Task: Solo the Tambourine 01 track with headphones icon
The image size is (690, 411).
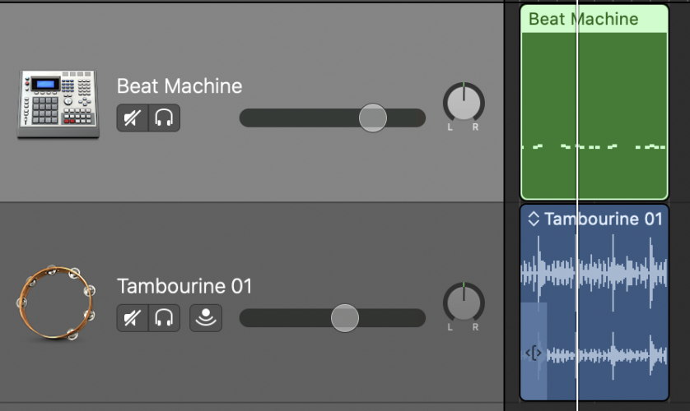Action: tap(164, 318)
